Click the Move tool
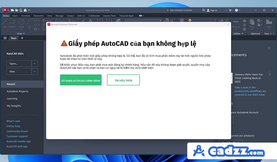277x162 pixels. tap(47, 21)
